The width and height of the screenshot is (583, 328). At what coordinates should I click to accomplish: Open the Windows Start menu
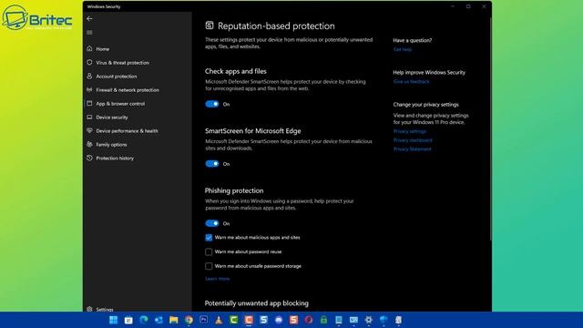pyautogui.click(x=113, y=320)
